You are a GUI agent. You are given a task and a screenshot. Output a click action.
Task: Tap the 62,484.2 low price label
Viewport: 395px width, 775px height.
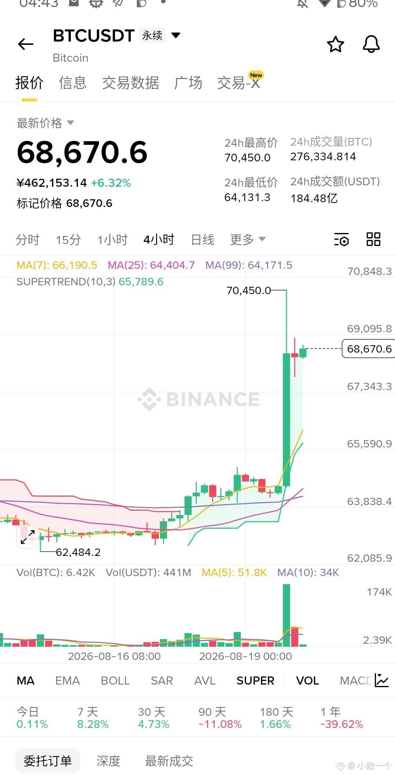click(x=78, y=552)
